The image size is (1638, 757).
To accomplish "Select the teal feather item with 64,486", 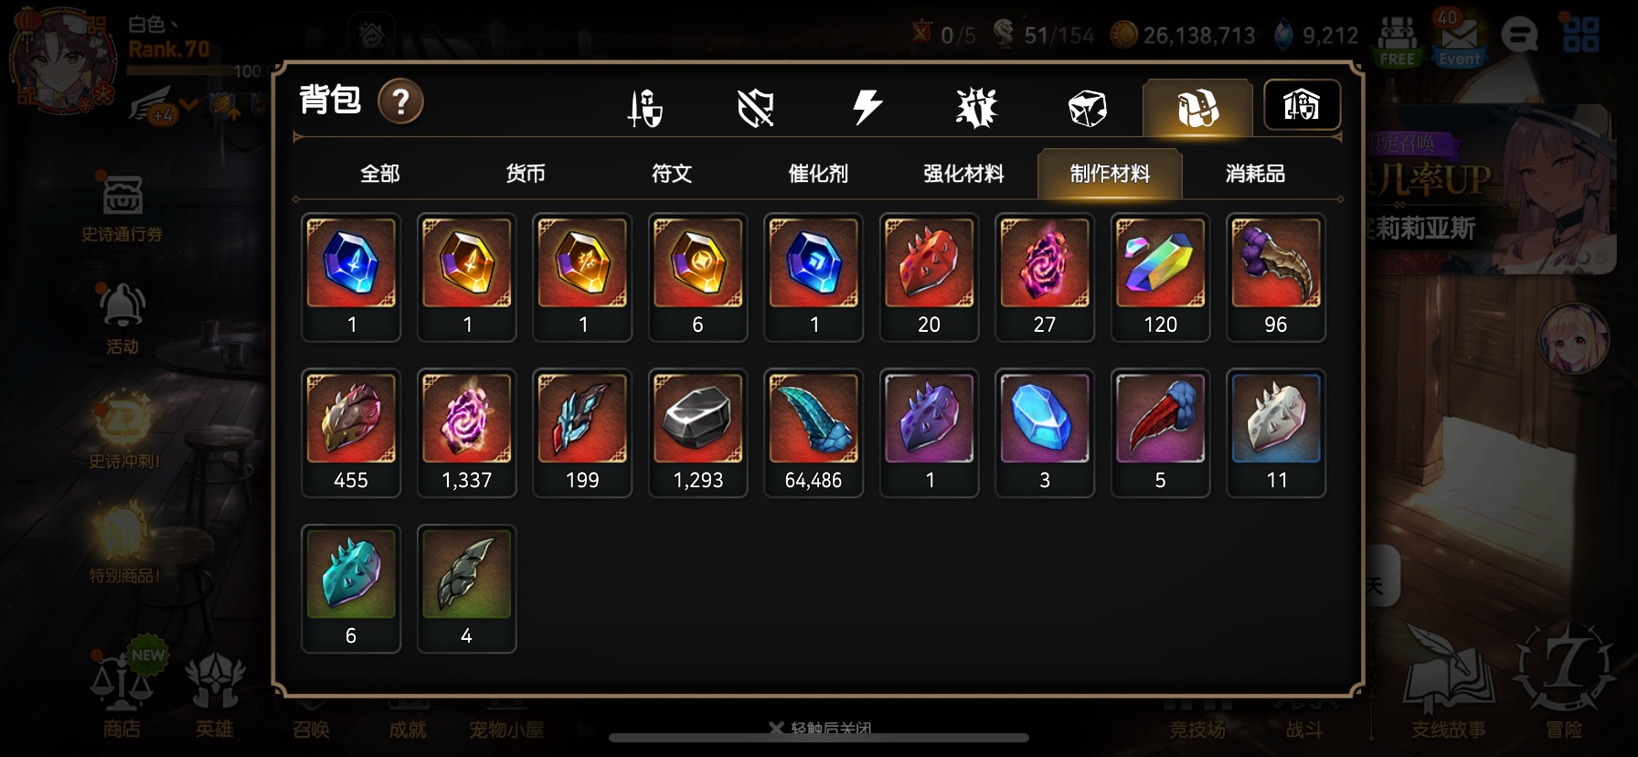I will click(x=814, y=433).
